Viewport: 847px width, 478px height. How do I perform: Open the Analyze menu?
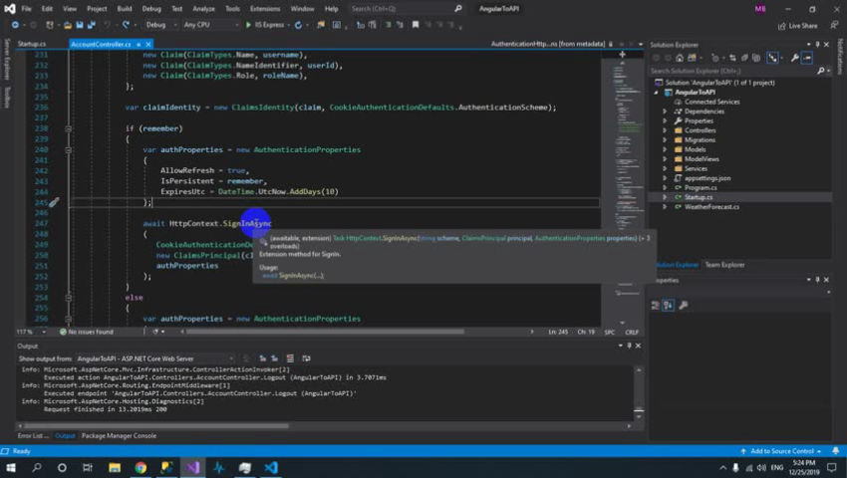click(x=203, y=9)
